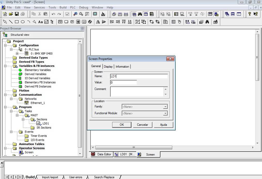Click the RUN PLC toolbar button
The height and width of the screenshot is (179, 262).
click(x=190, y=14)
